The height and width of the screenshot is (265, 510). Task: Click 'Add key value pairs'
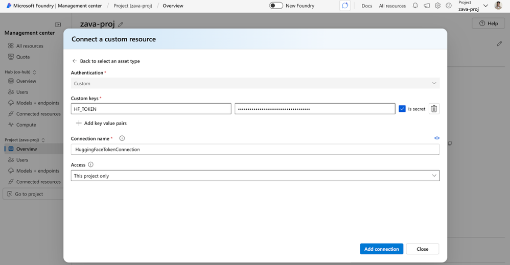click(x=105, y=123)
